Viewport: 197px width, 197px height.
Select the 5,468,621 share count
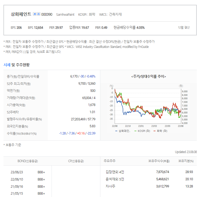tap(162, 179)
